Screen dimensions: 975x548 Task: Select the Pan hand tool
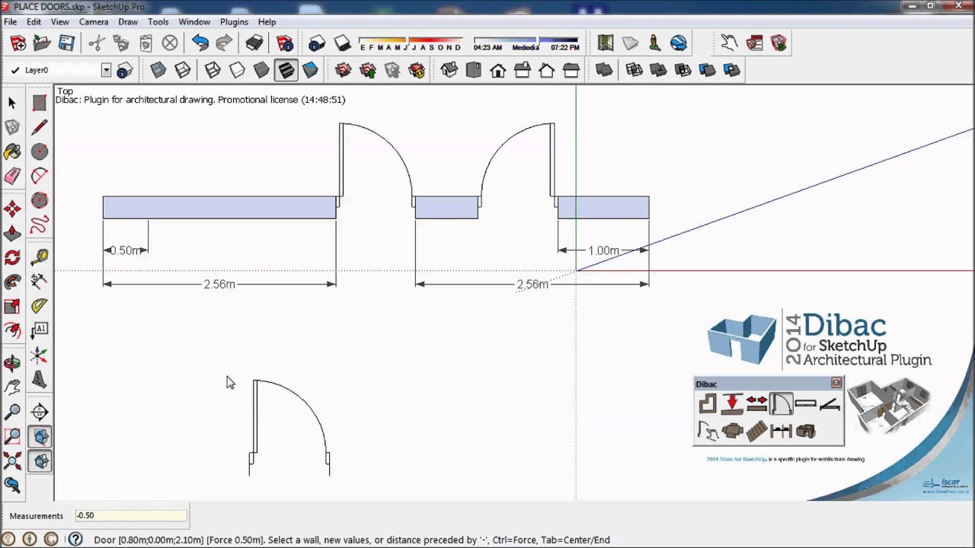click(x=12, y=387)
